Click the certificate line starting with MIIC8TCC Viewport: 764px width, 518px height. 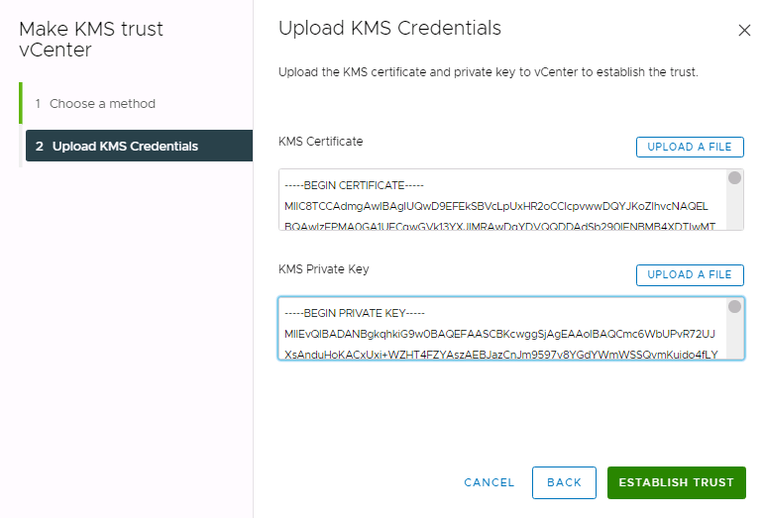coord(495,206)
